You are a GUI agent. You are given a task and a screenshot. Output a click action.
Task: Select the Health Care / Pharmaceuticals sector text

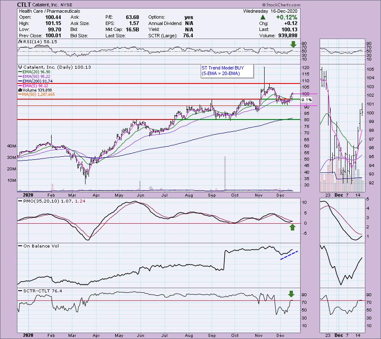[50, 11]
